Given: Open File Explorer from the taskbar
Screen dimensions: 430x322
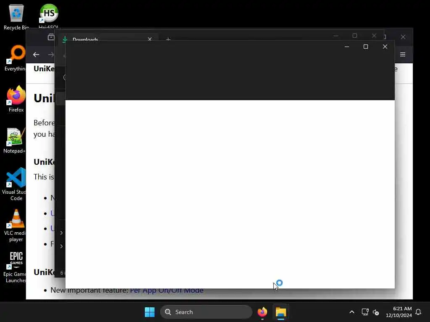Looking at the screenshot, I should pos(281,312).
